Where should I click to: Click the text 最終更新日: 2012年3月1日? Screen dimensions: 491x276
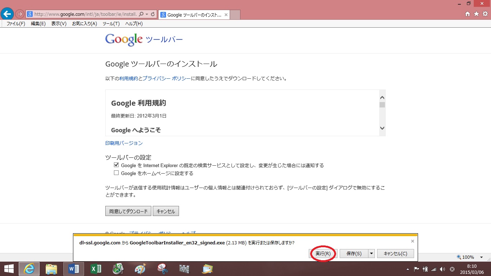(x=139, y=116)
